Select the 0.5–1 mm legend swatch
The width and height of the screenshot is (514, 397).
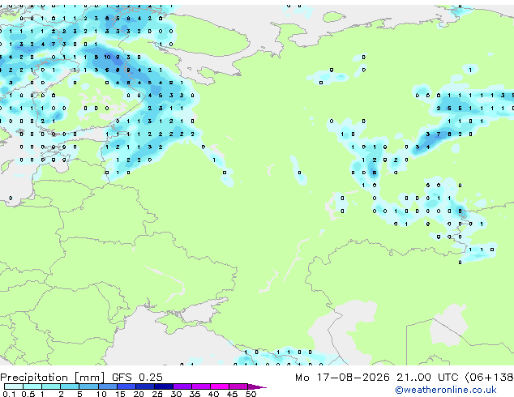32,386
